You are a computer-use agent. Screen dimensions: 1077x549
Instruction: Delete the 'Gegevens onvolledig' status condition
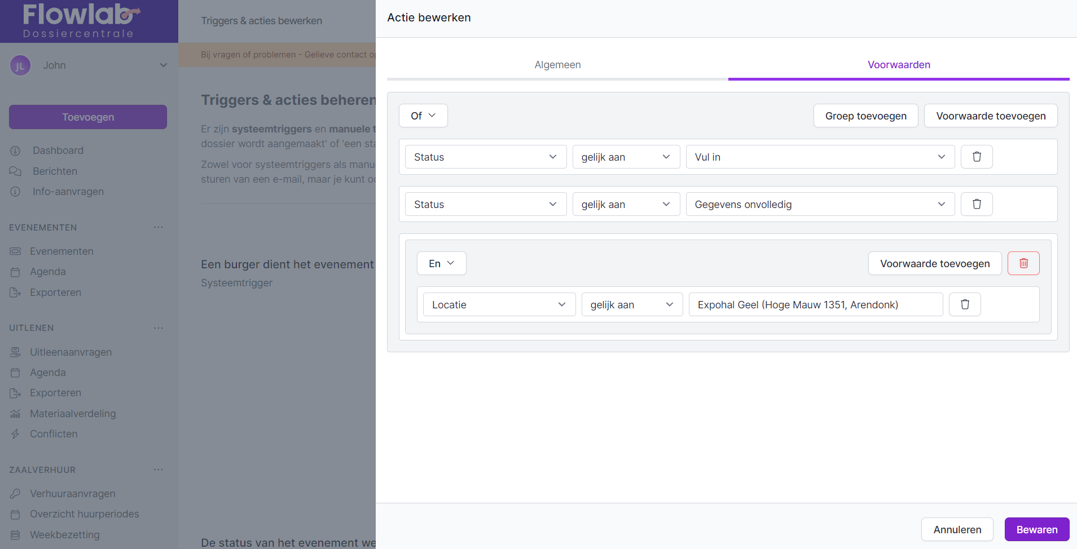(x=977, y=204)
